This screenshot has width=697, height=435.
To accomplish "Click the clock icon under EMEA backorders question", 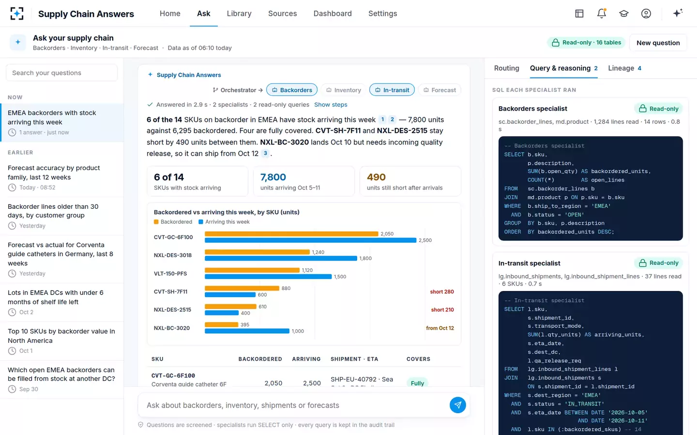I will (12, 132).
